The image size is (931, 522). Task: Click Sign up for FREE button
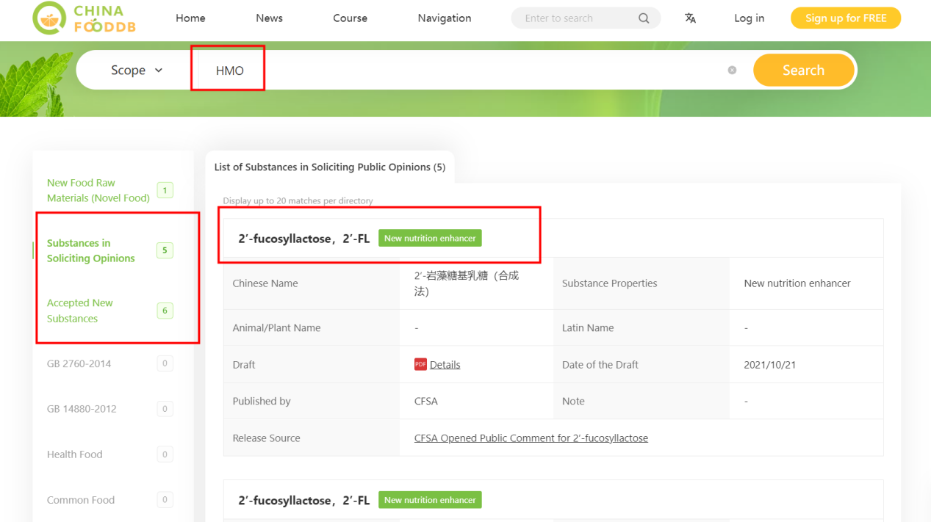pyautogui.click(x=845, y=18)
